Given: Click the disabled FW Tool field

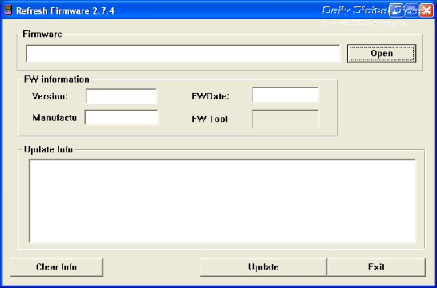Looking at the screenshot, I should [285, 119].
